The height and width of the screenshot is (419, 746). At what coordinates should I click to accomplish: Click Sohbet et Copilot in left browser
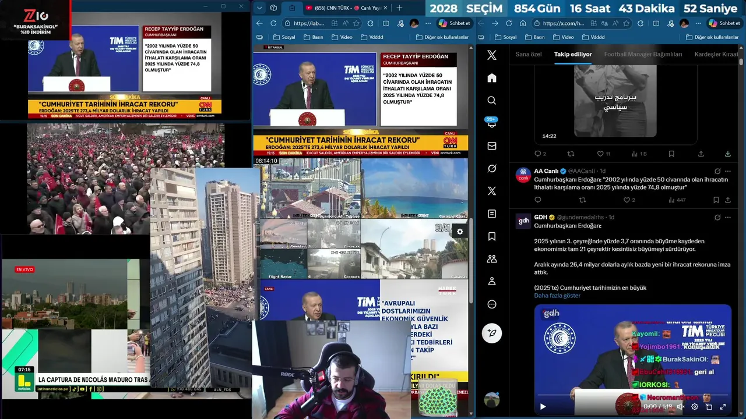pyautogui.click(x=455, y=23)
